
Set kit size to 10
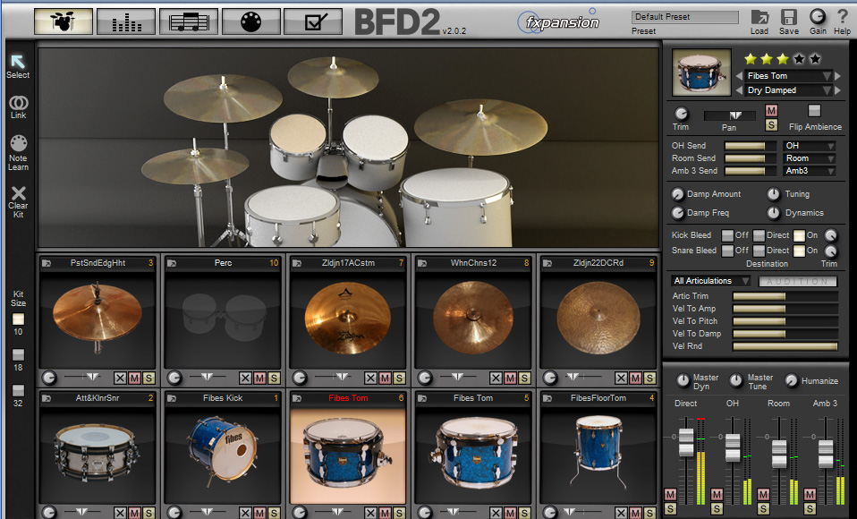click(19, 319)
